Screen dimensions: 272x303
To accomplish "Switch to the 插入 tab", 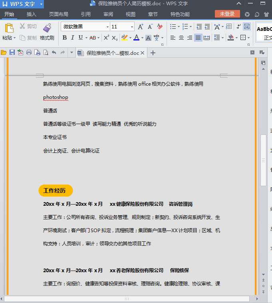I will [31, 14].
